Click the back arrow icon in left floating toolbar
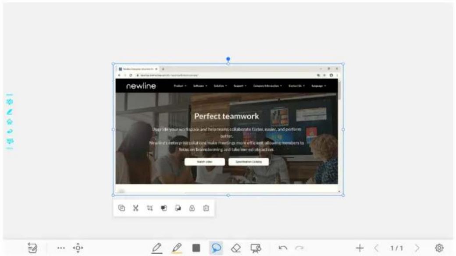 (10, 132)
